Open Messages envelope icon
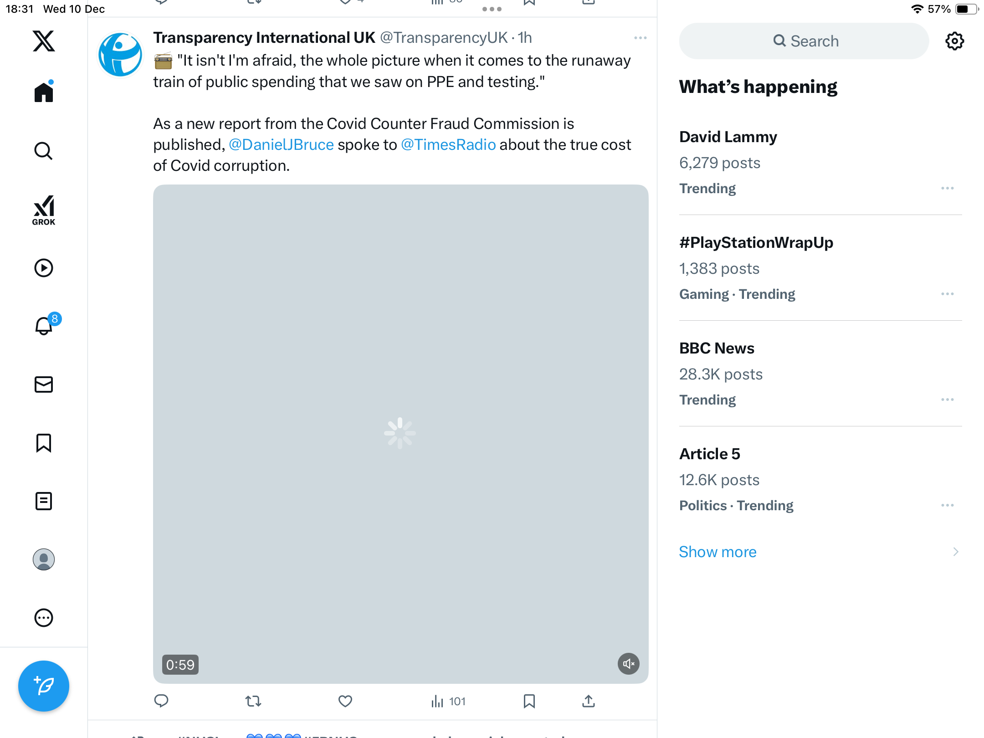Image resolution: width=984 pixels, height=738 pixels. pos(44,384)
